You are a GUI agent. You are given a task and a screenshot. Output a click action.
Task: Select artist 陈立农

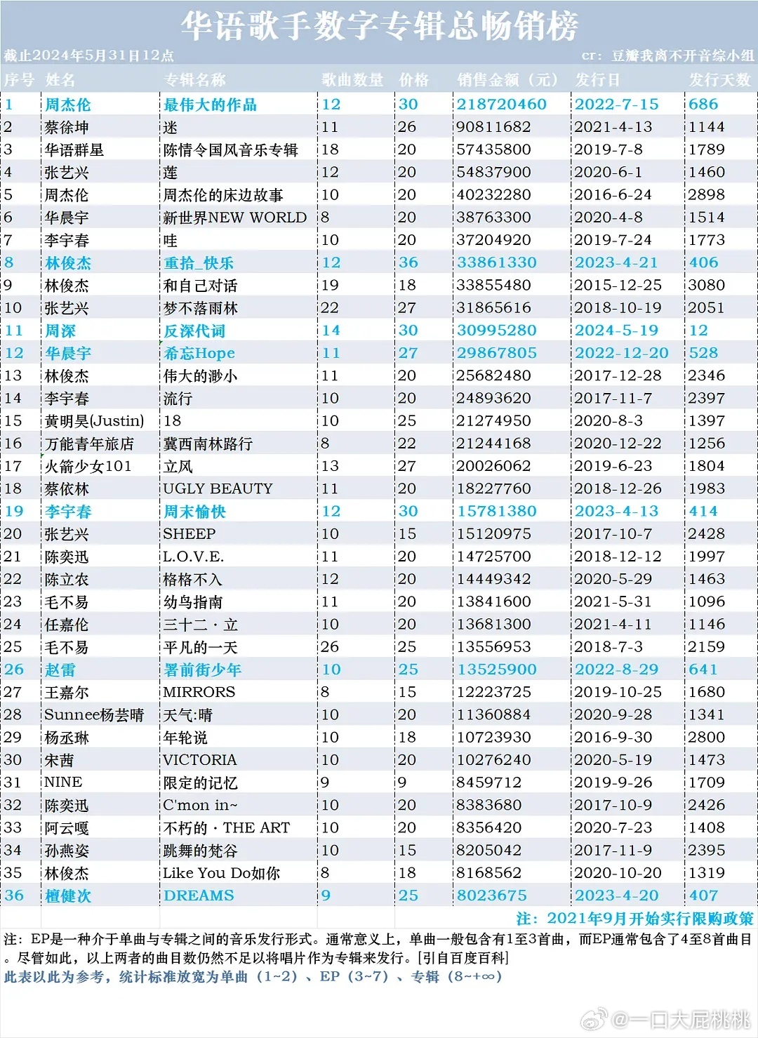tap(67, 579)
